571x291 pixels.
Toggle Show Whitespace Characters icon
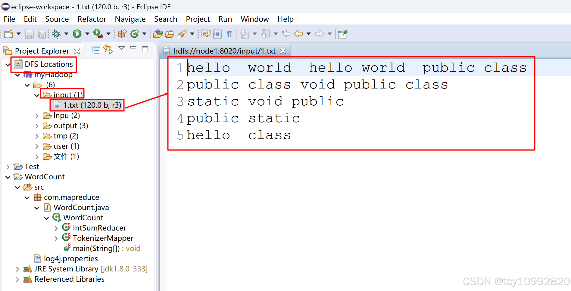[229, 34]
